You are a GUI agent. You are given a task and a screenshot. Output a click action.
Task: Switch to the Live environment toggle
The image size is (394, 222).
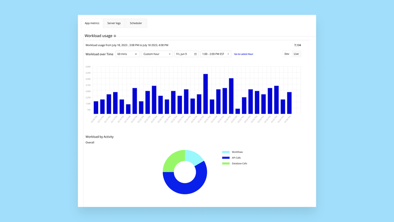(x=296, y=54)
